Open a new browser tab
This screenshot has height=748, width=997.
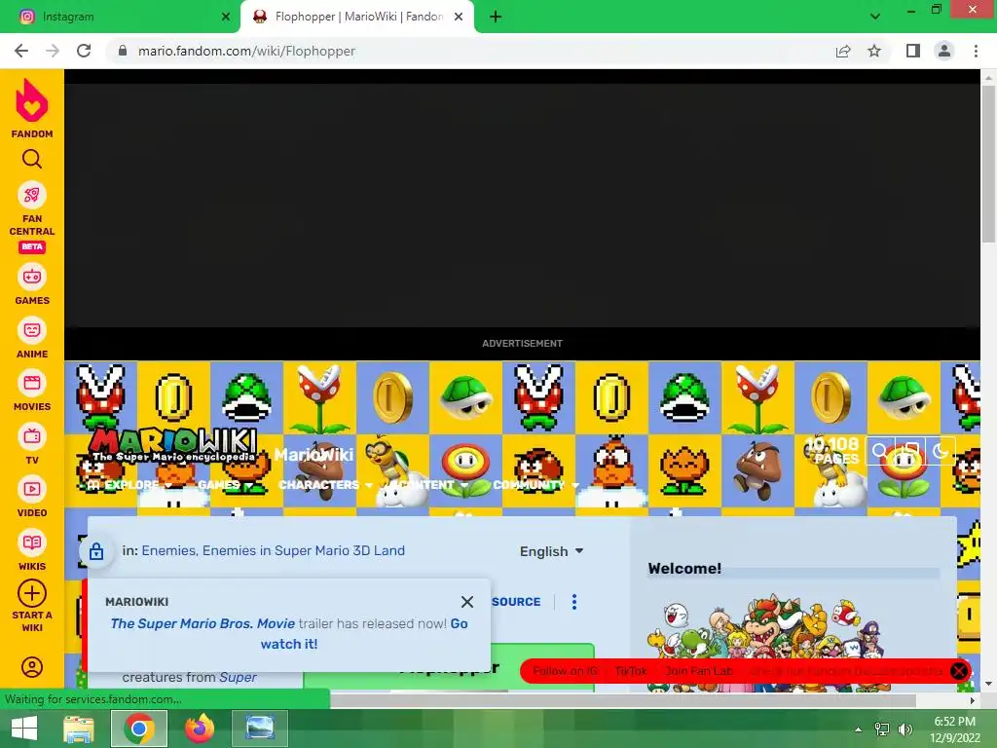pyautogui.click(x=496, y=18)
